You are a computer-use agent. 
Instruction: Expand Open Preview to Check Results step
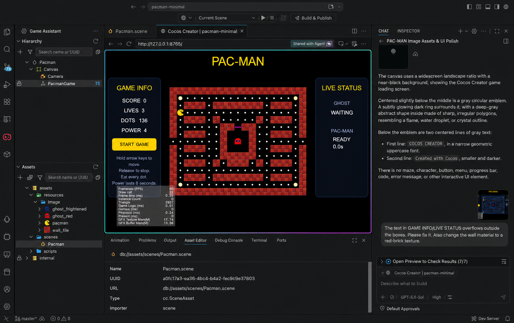382,261
